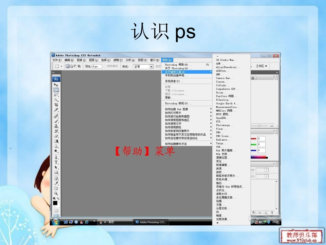Click the 羽化 feather input field
Image resolution: width=326 pixels, height=245 pixels.
point(97,66)
